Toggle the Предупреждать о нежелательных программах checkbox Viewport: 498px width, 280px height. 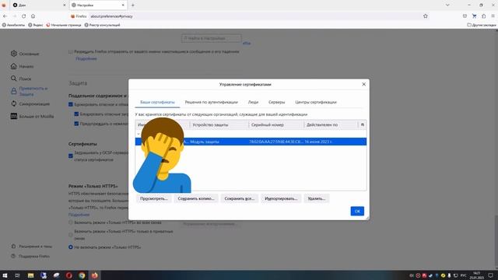tap(76, 124)
